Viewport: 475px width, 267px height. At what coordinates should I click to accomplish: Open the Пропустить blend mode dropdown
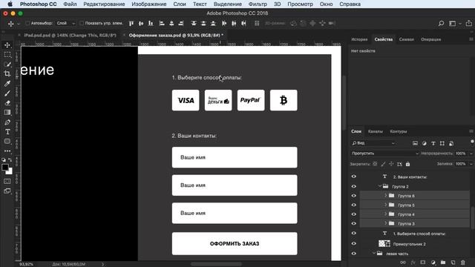(x=384, y=154)
